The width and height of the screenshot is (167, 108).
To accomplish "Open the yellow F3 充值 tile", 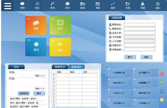I will [x=60, y=47].
